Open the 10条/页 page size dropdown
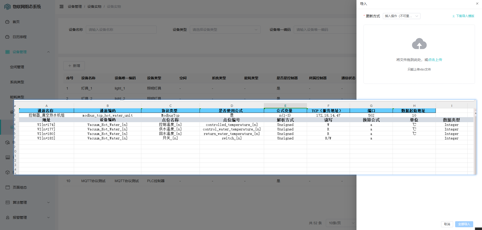 tap(341, 223)
